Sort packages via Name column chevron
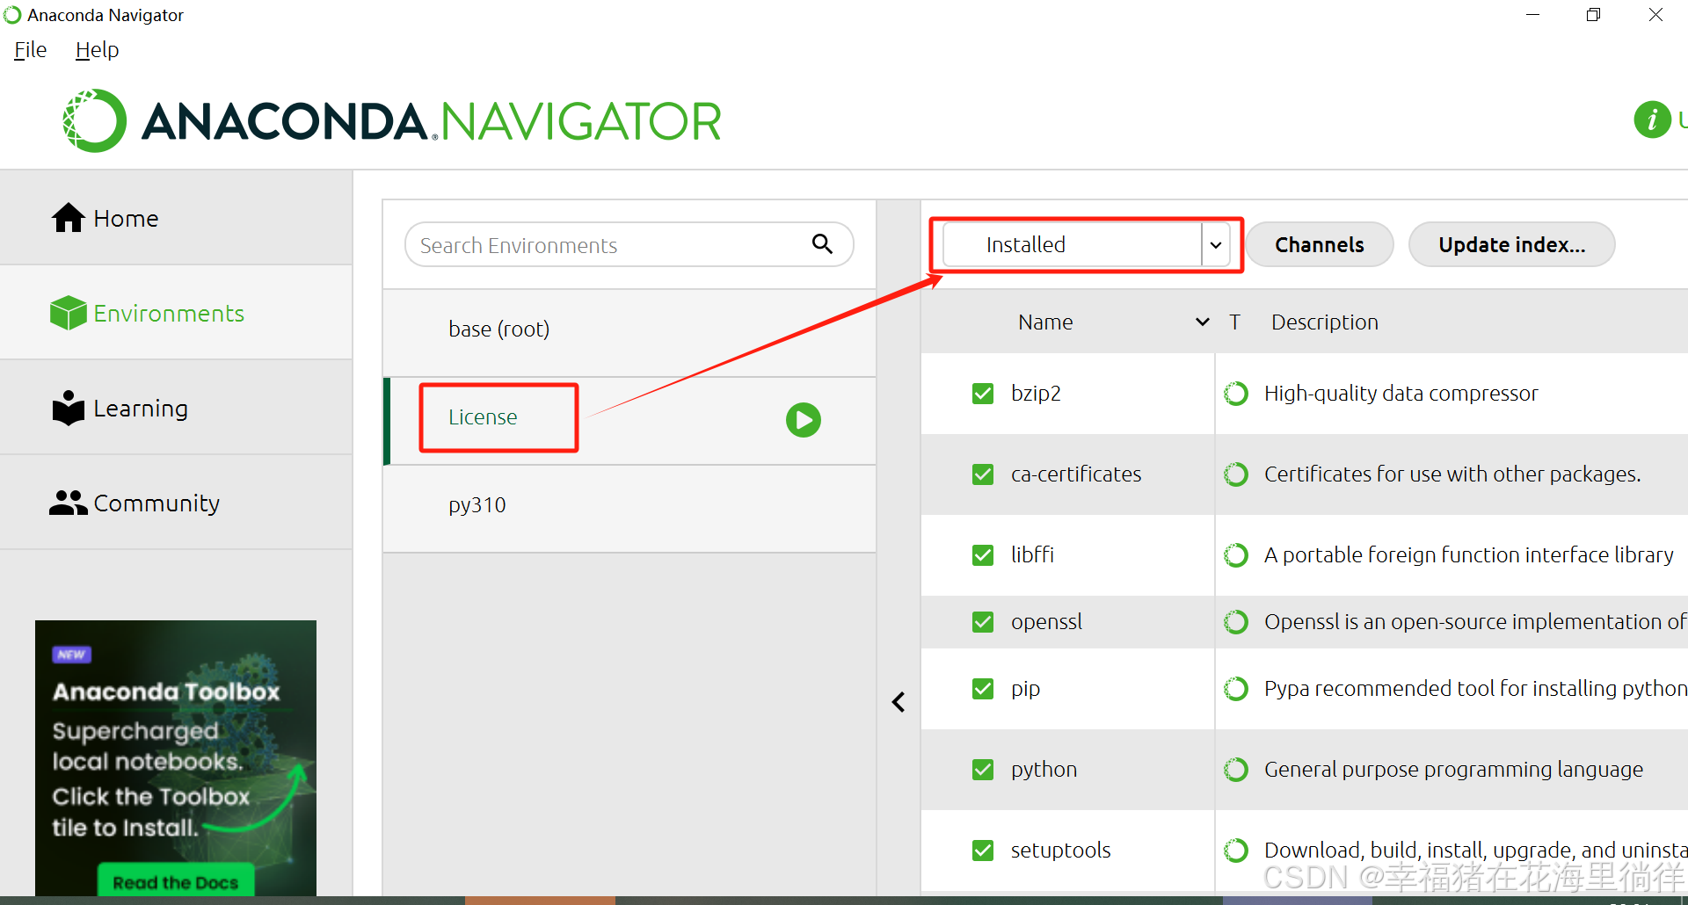Viewport: 1688px width, 905px height. (x=1202, y=322)
